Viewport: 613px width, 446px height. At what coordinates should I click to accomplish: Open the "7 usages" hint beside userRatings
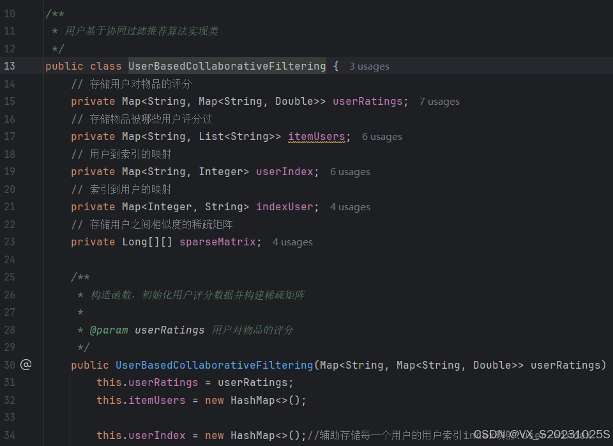coord(439,102)
